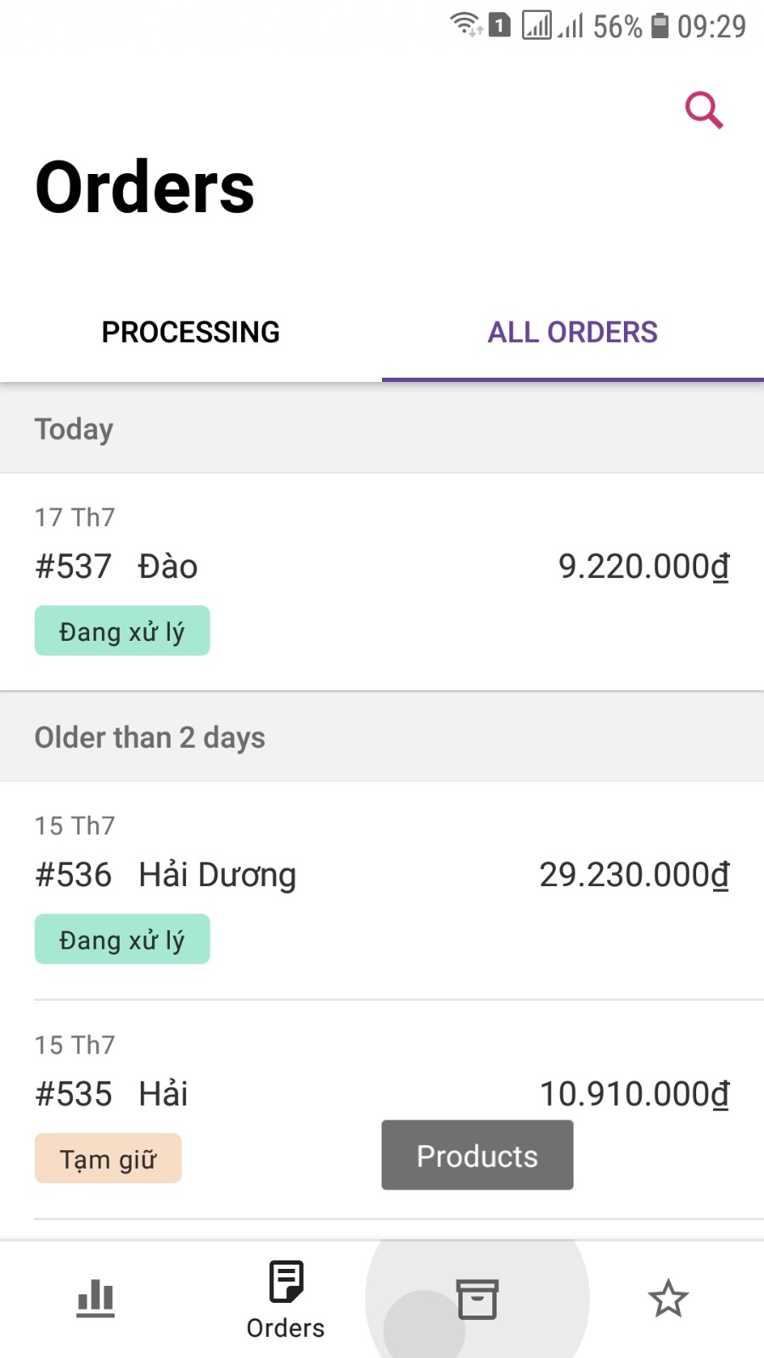Open the Products box icon

[477, 1299]
